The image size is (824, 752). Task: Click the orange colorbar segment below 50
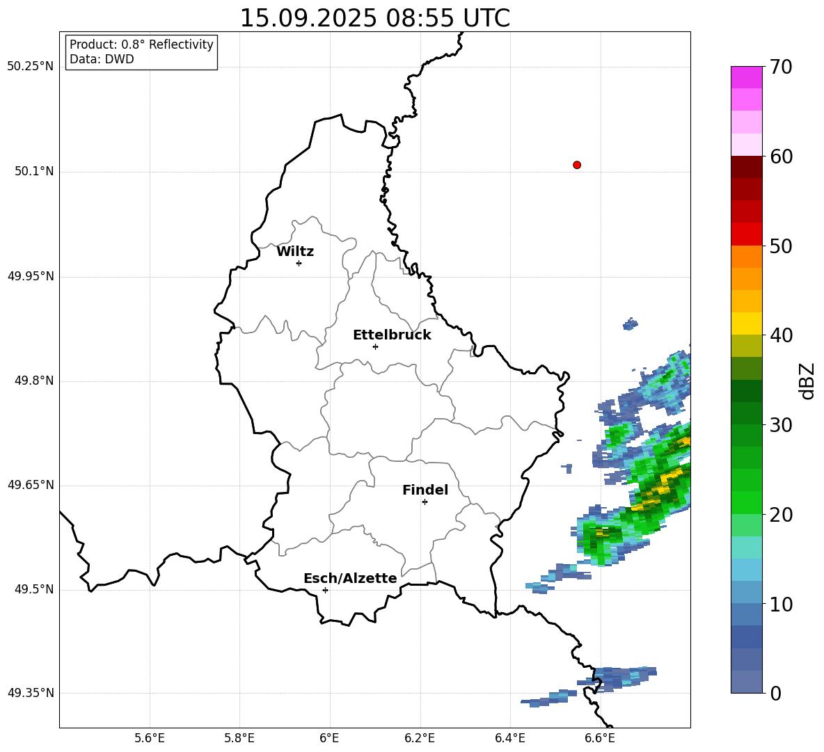[746, 257]
